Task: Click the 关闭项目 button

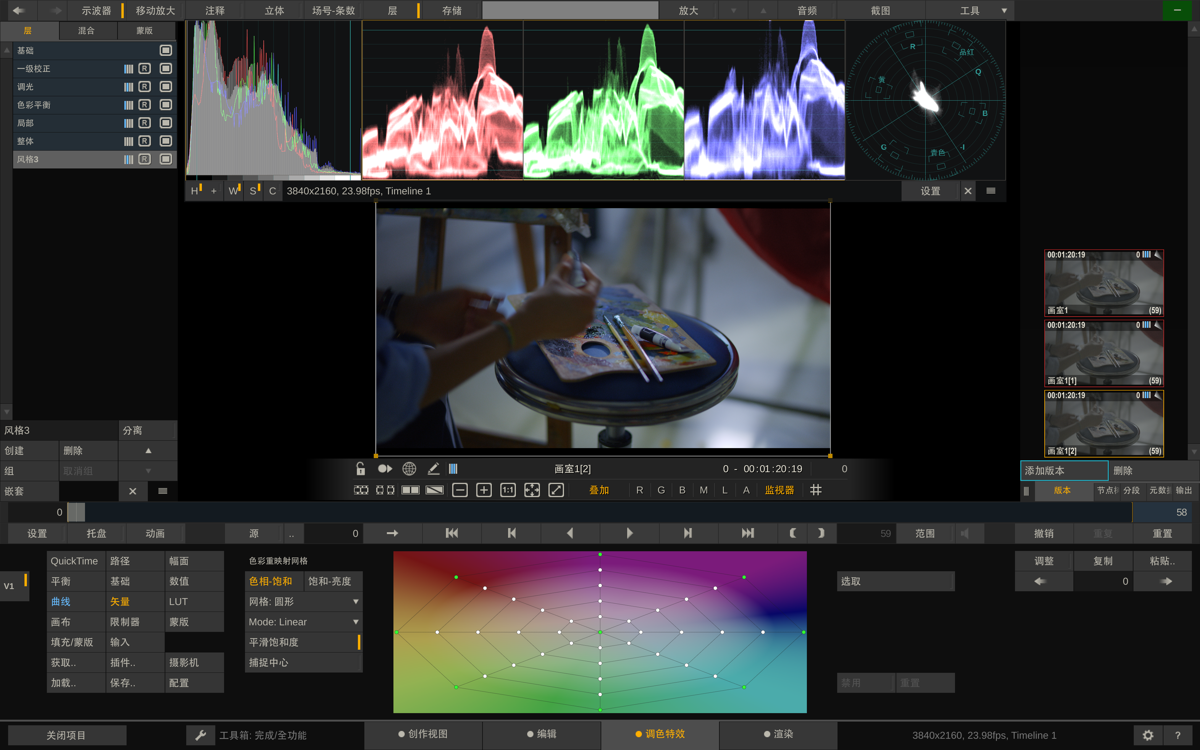Action: pyautogui.click(x=67, y=735)
